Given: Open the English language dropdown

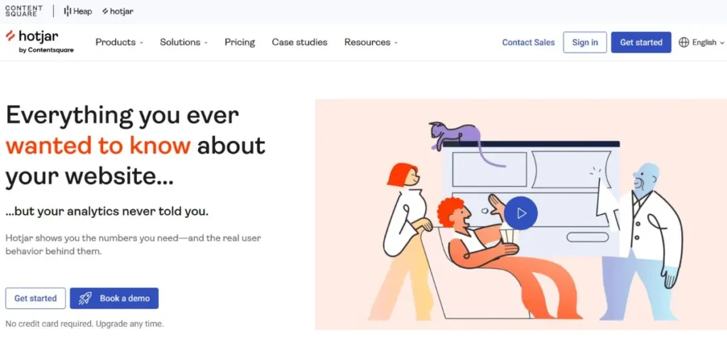Looking at the screenshot, I should click(x=701, y=42).
